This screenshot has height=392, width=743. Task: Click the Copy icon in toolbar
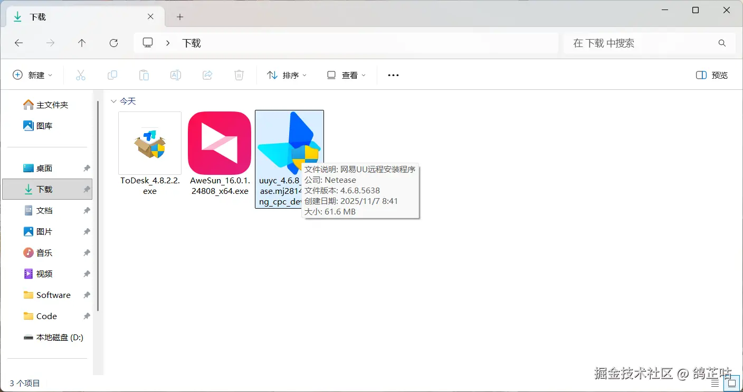pyautogui.click(x=112, y=75)
